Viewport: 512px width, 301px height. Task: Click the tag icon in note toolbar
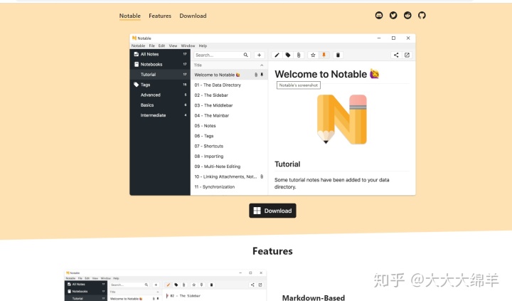pyautogui.click(x=288, y=55)
